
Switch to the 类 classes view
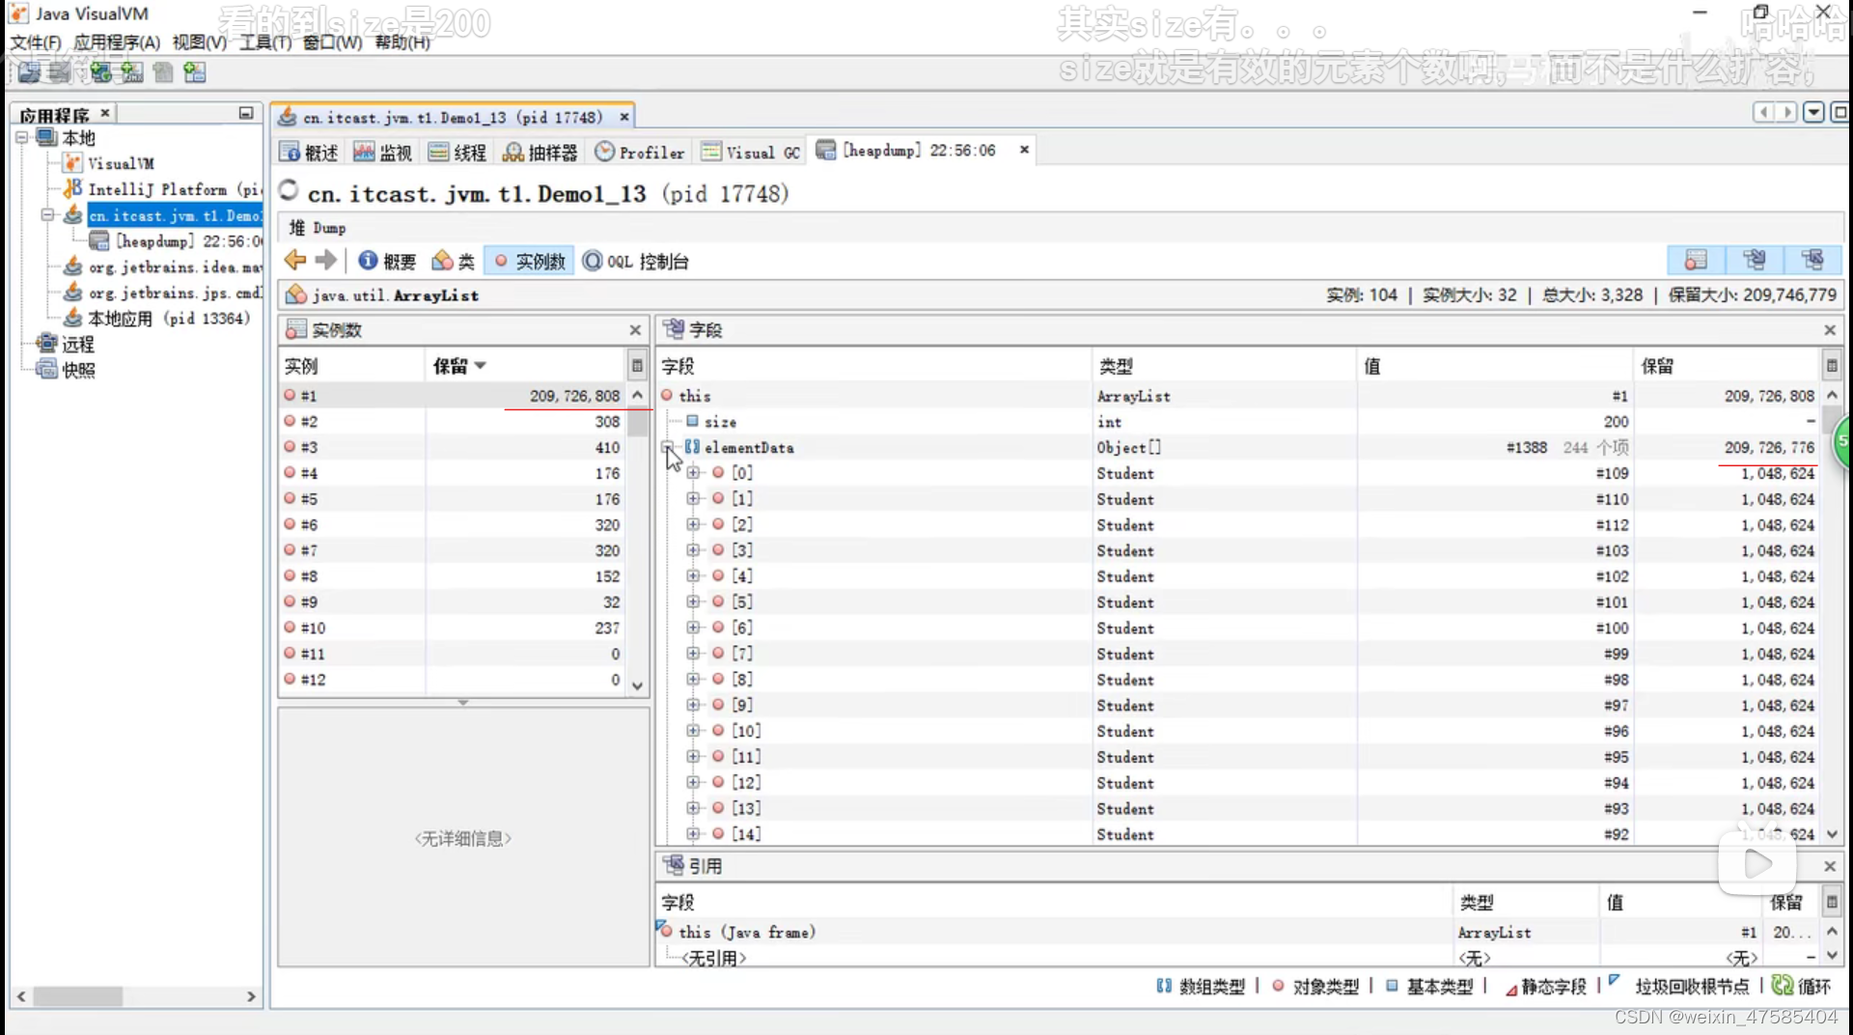pos(454,262)
